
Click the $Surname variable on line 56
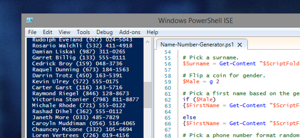pyautogui.click(x=196, y=63)
